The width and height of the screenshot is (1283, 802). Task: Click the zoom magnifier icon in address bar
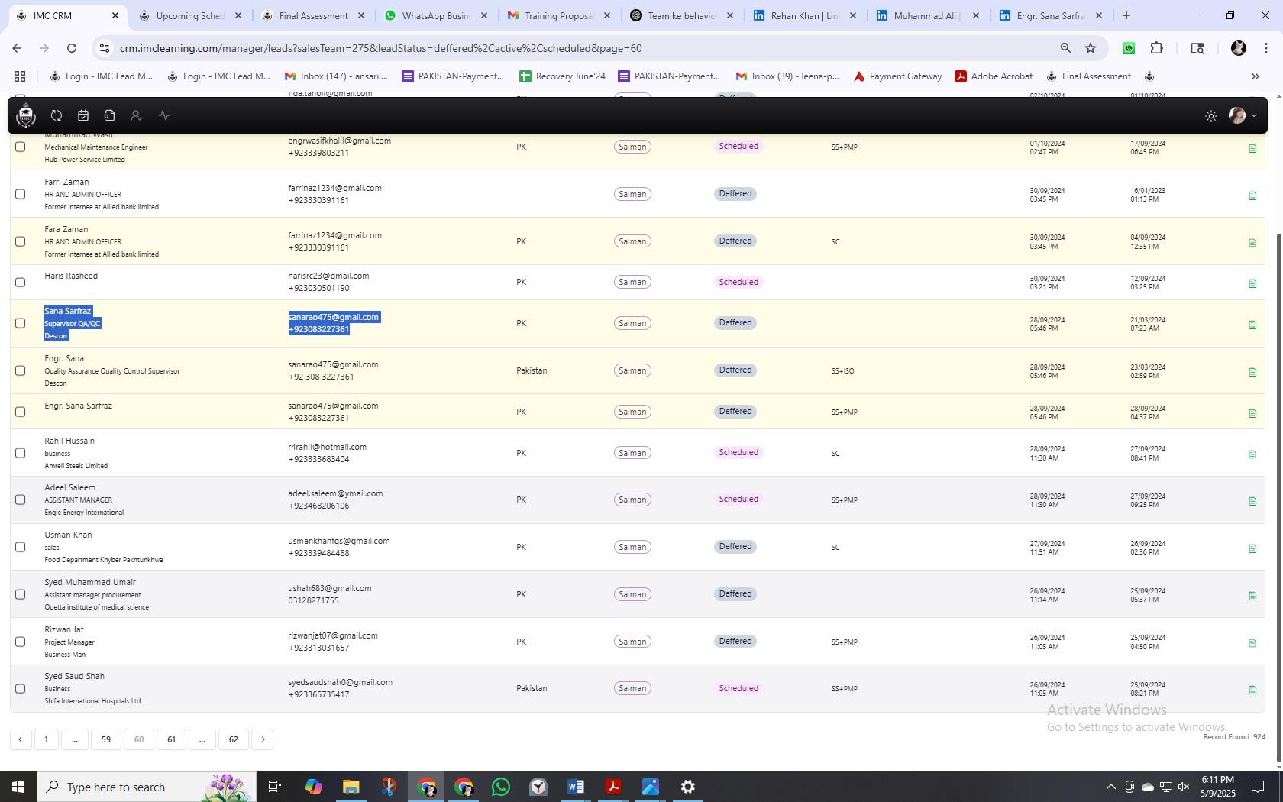[1065, 48]
